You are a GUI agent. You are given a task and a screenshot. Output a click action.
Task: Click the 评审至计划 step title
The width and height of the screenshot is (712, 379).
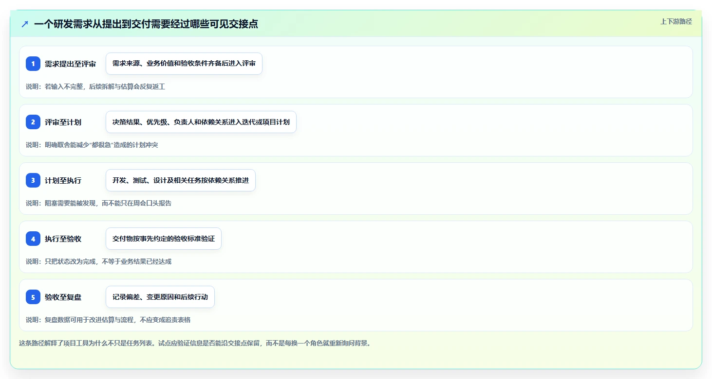[x=63, y=122]
